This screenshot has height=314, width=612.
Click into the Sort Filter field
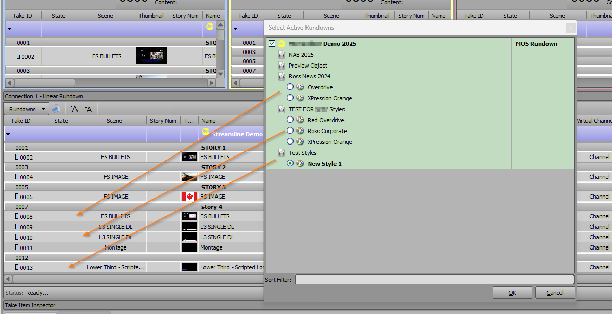click(x=435, y=279)
